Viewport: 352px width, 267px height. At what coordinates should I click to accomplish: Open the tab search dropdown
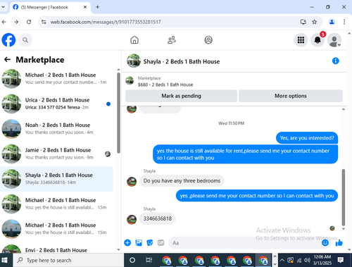coord(4,7)
